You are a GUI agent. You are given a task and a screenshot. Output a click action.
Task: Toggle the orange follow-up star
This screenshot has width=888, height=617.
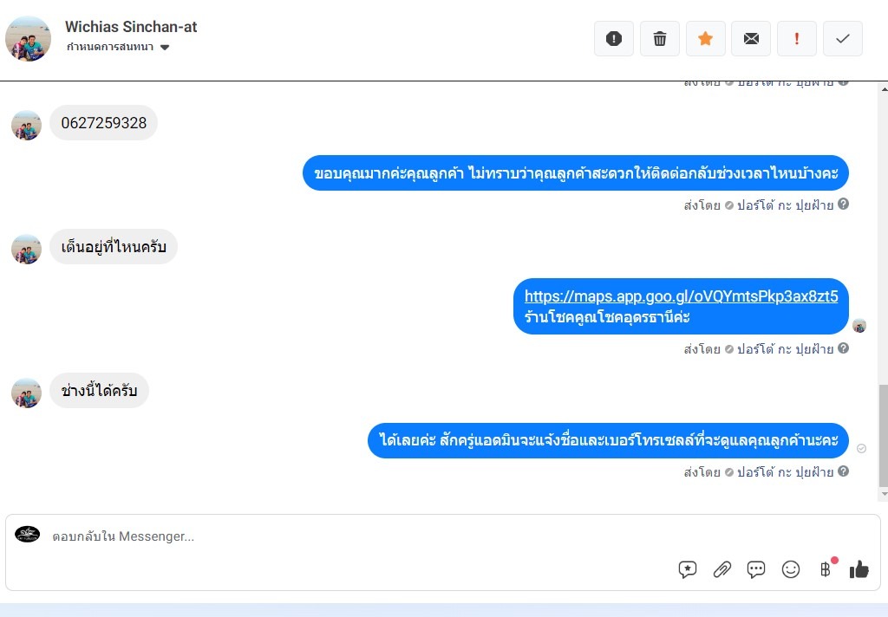[706, 38]
